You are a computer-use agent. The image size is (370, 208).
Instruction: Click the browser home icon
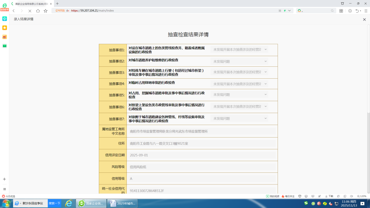[38, 11]
